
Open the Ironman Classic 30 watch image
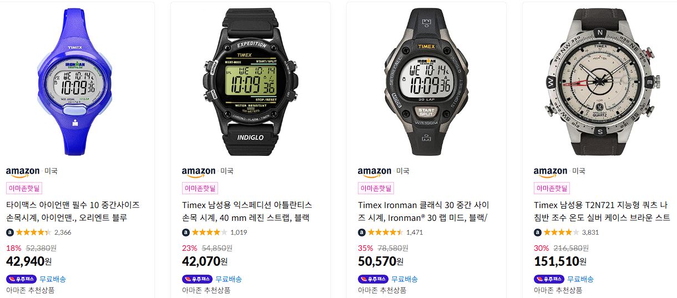pyautogui.click(x=426, y=80)
